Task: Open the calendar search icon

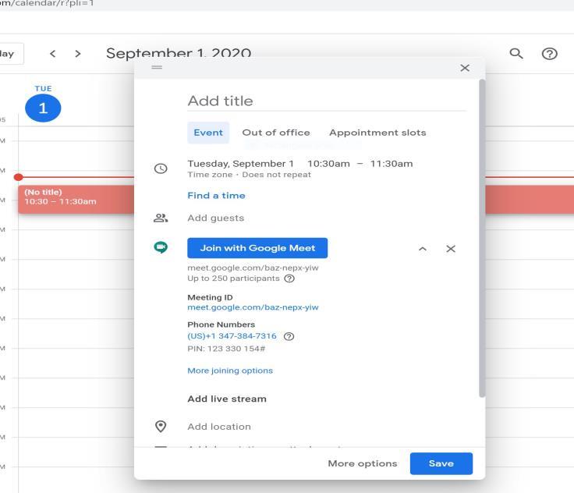Action: pos(516,54)
